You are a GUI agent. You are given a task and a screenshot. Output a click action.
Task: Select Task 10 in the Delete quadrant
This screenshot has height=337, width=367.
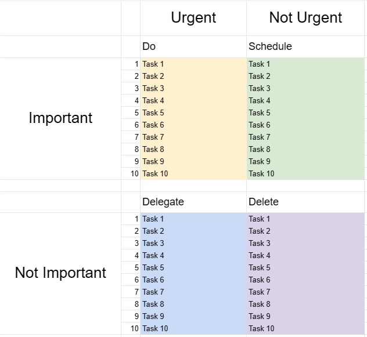pos(261,328)
